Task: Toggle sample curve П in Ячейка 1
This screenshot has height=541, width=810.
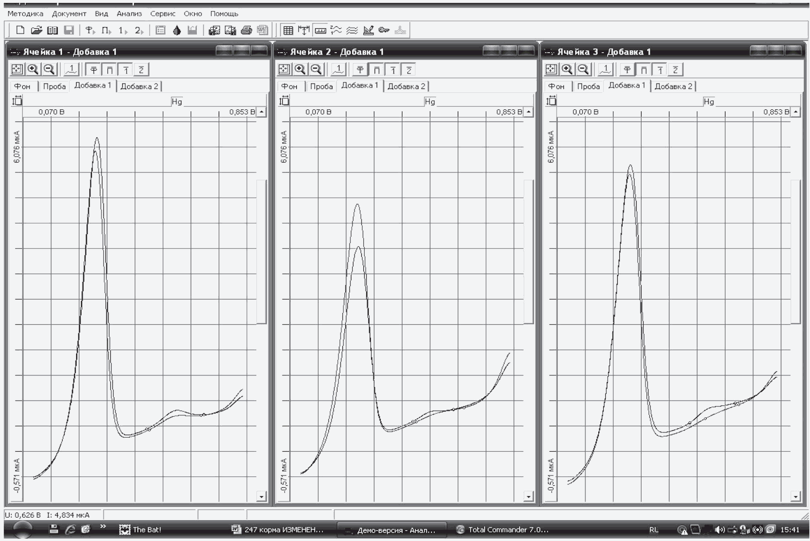Action: (110, 70)
